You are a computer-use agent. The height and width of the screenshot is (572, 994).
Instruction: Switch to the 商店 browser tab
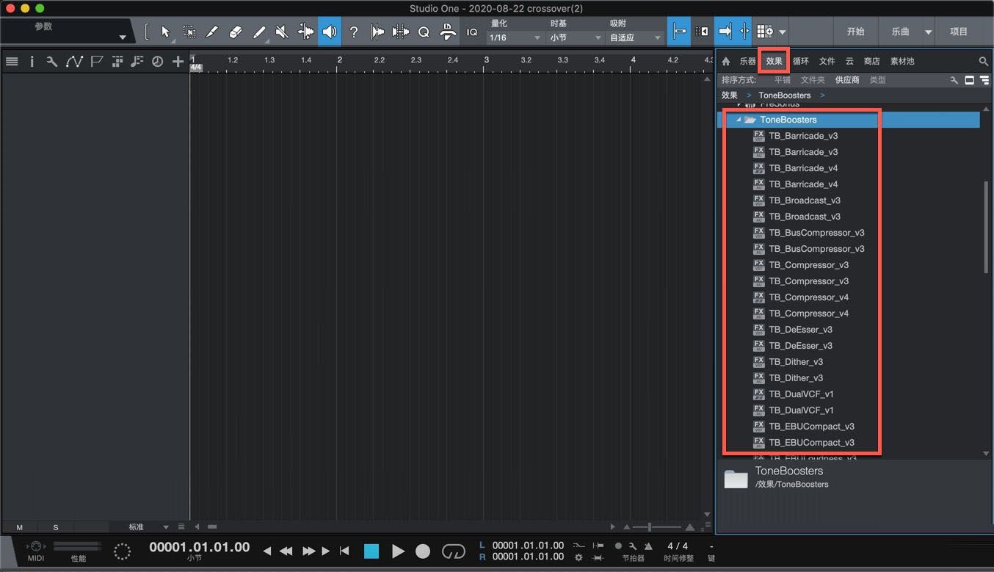click(871, 62)
